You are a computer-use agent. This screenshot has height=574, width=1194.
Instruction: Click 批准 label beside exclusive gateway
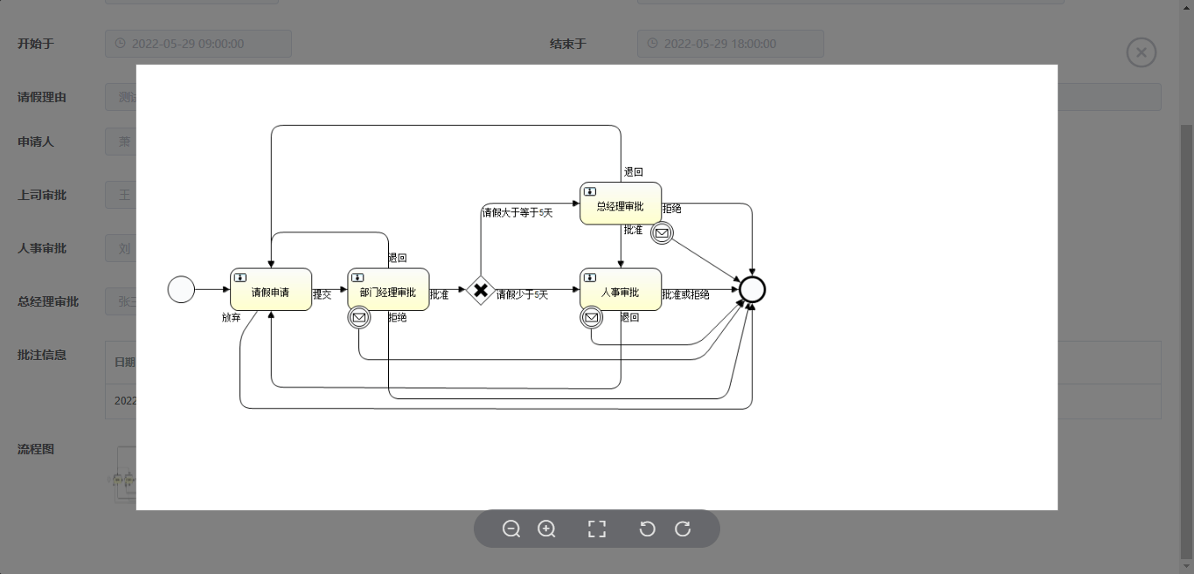[439, 295]
